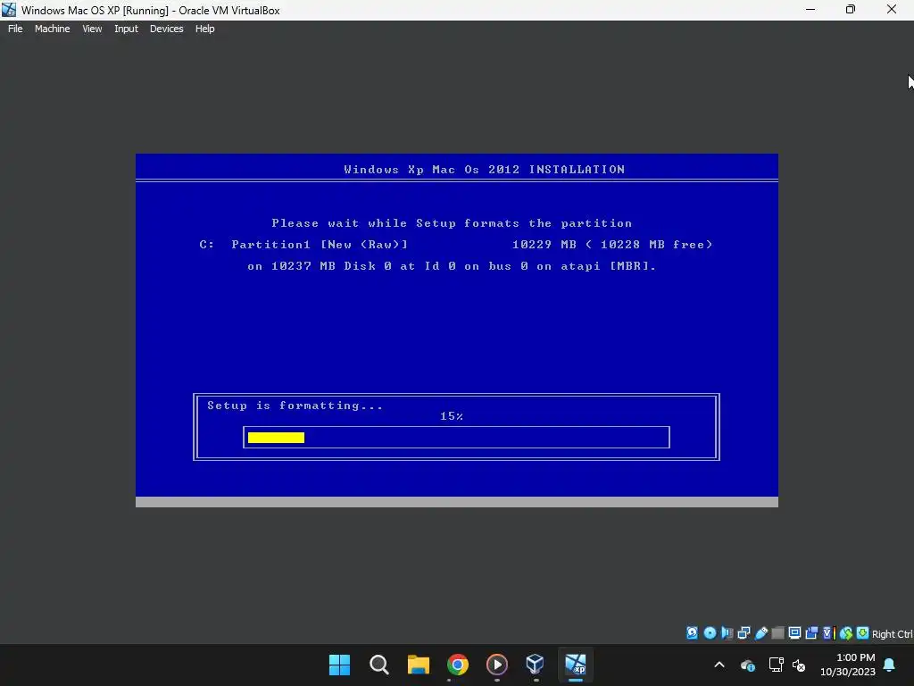Open the Machine menu
This screenshot has width=914, height=686.
coord(52,29)
